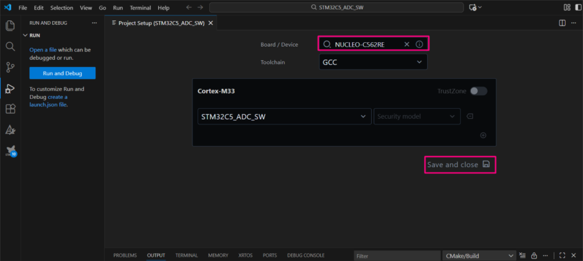Close the bottom panel
Screen dimensions: 583x261
(x=573, y=255)
